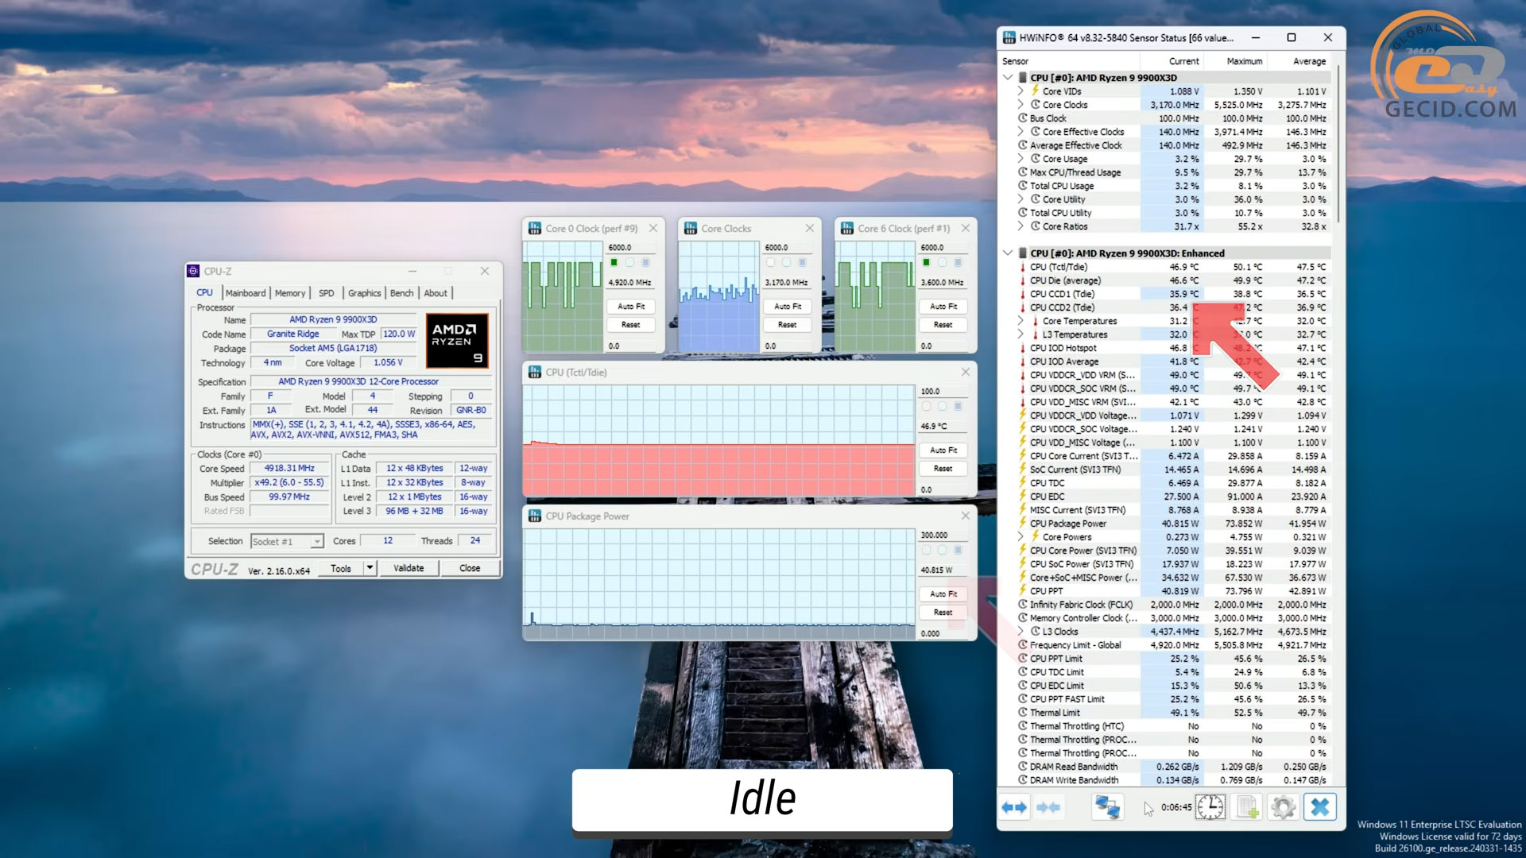
Task: Expand the Core Clocks sensor row
Action: (x=1021, y=105)
